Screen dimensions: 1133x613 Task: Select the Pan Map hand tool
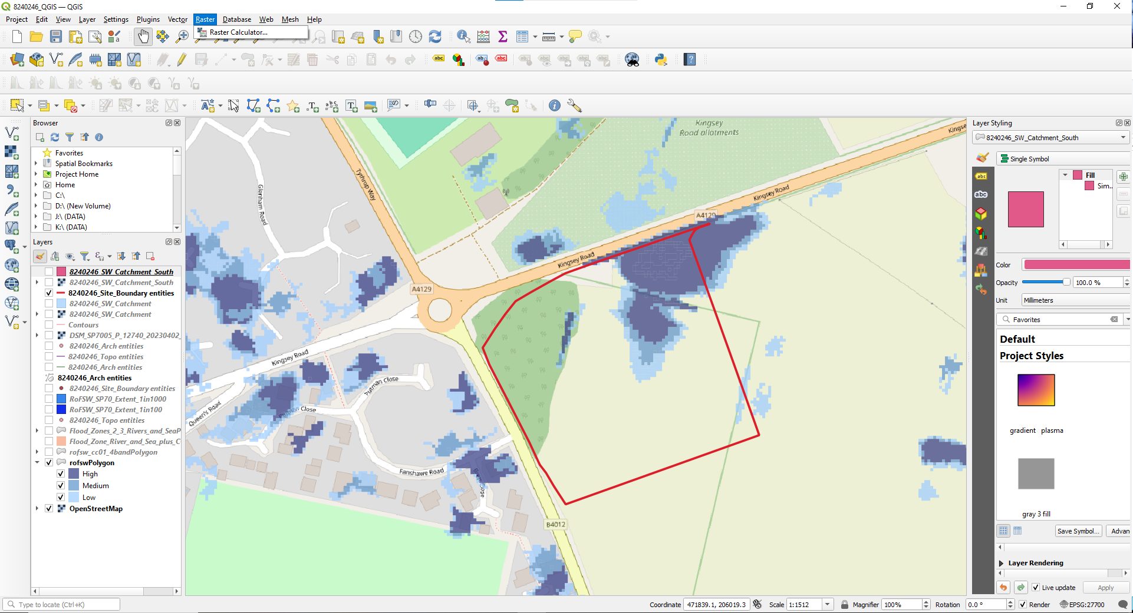[x=143, y=37]
